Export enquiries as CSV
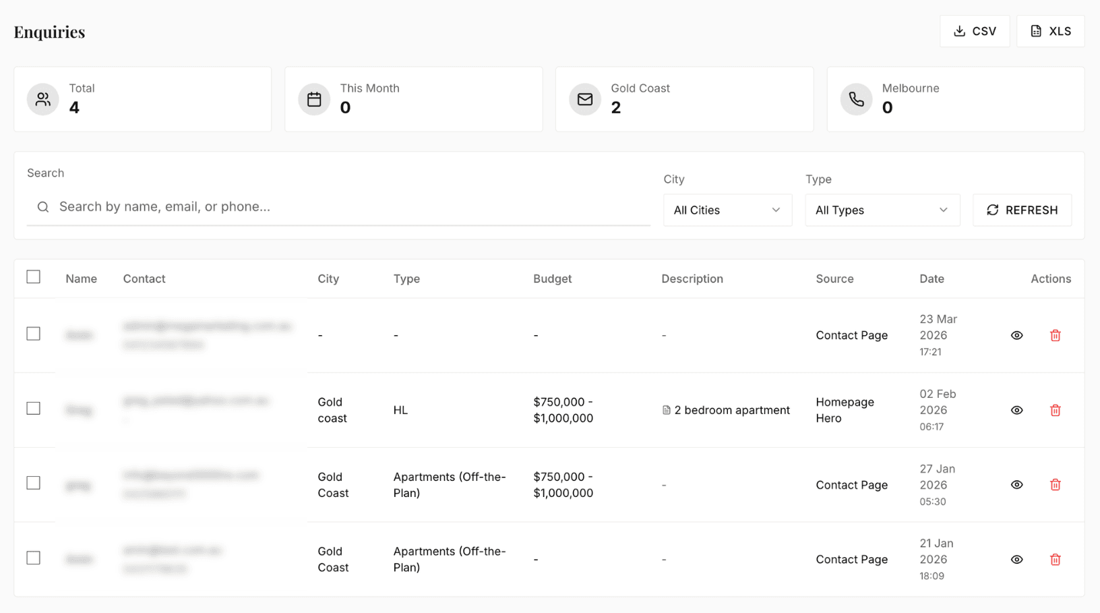The height and width of the screenshot is (613, 1100). click(975, 31)
